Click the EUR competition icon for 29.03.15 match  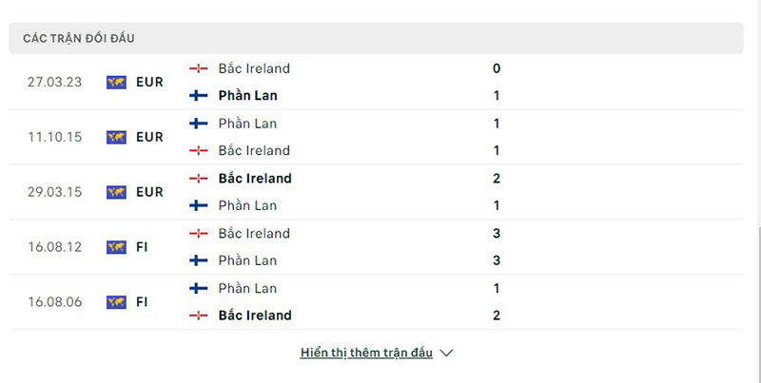coord(116,192)
